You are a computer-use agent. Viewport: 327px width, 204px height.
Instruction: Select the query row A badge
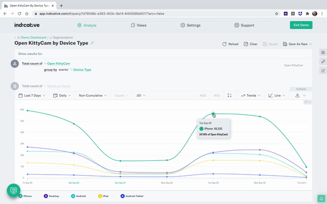pyautogui.click(x=15, y=64)
